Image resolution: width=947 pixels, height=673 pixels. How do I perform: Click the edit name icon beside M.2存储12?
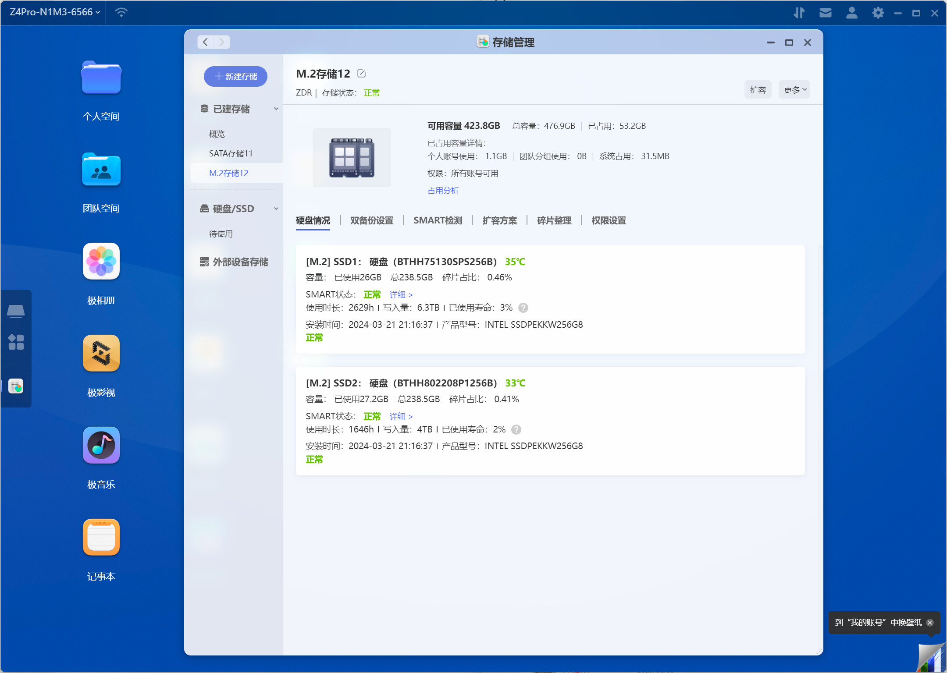tap(361, 74)
